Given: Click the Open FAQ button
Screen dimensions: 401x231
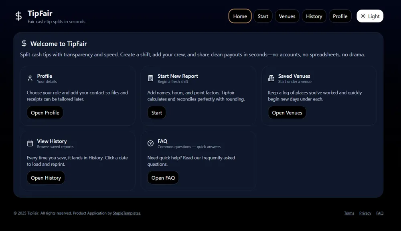Looking at the screenshot, I should [163, 178].
